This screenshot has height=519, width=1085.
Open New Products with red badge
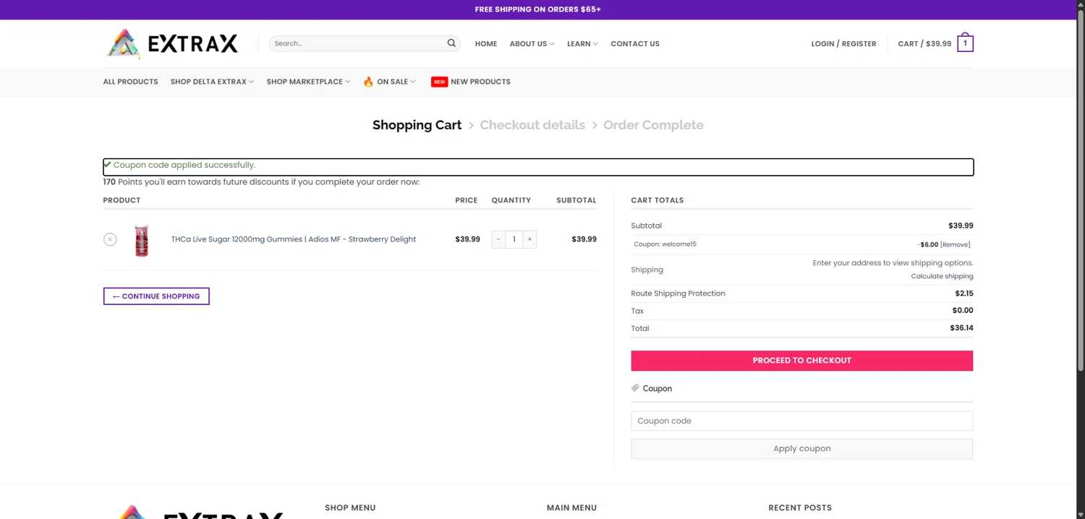pos(471,82)
